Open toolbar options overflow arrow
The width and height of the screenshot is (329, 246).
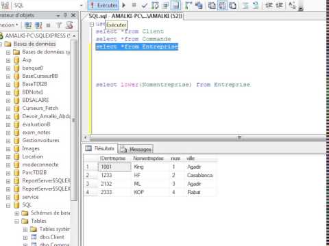pyautogui.click(x=301, y=9)
